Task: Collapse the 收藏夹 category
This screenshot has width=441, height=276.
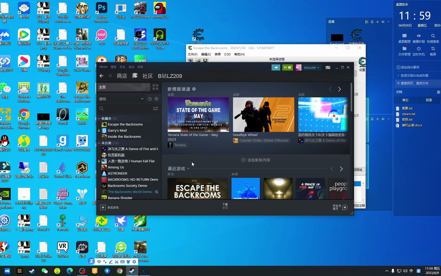Action: (x=99, y=118)
